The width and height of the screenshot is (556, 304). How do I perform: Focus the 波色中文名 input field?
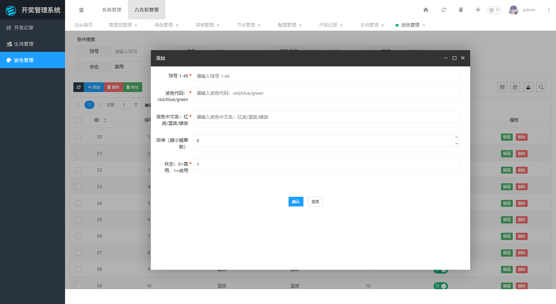pyautogui.click(x=327, y=117)
